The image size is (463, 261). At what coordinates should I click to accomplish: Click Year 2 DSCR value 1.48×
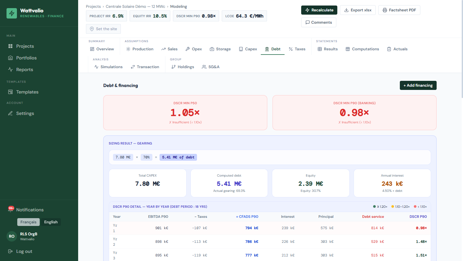421,242
